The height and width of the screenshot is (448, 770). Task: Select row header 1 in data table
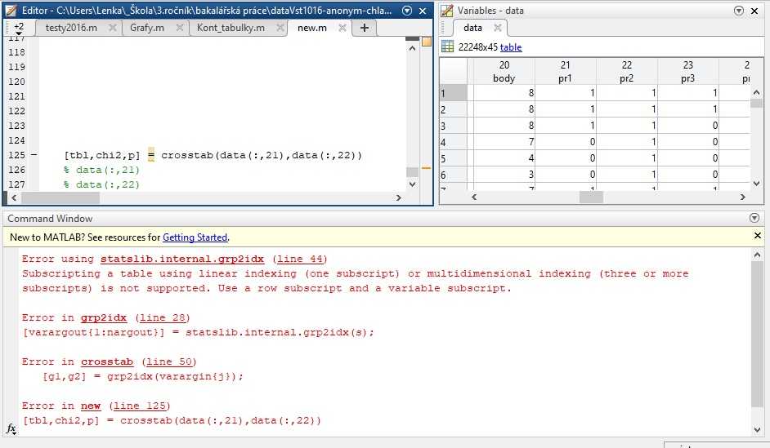454,93
